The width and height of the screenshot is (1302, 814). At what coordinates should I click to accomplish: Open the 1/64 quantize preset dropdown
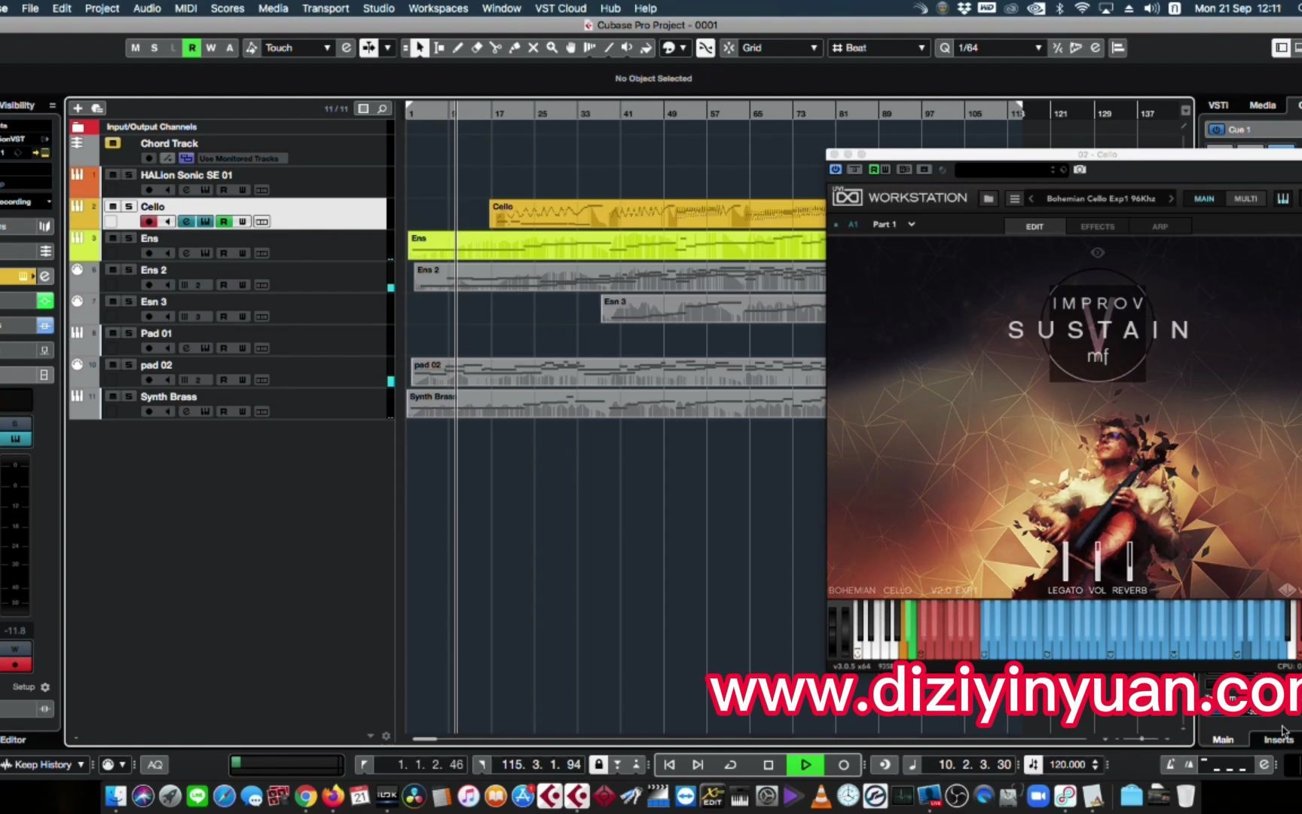tap(999, 47)
